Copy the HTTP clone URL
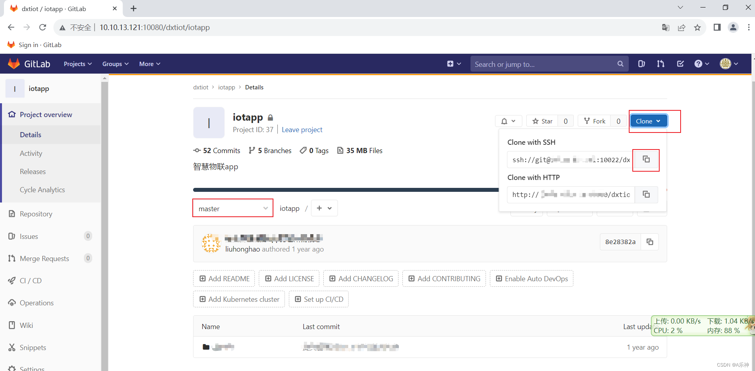 tap(647, 194)
